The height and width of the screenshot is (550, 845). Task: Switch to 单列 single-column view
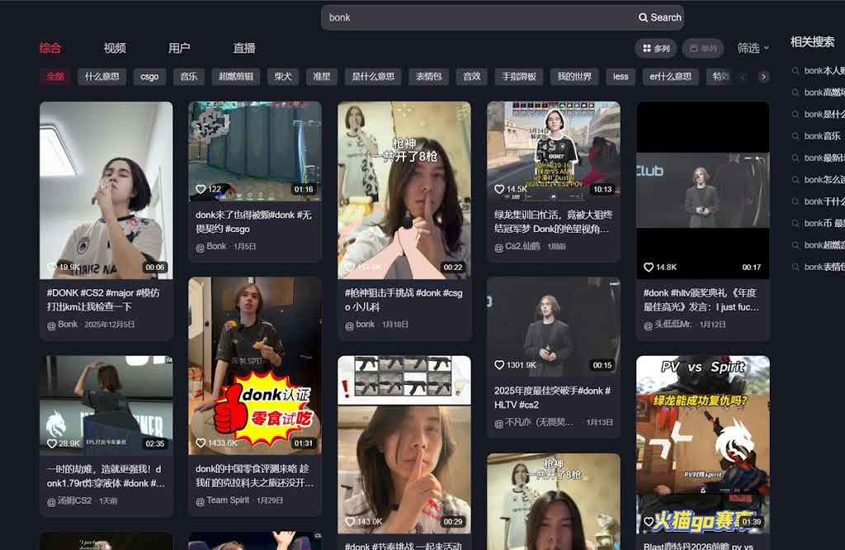tap(703, 49)
